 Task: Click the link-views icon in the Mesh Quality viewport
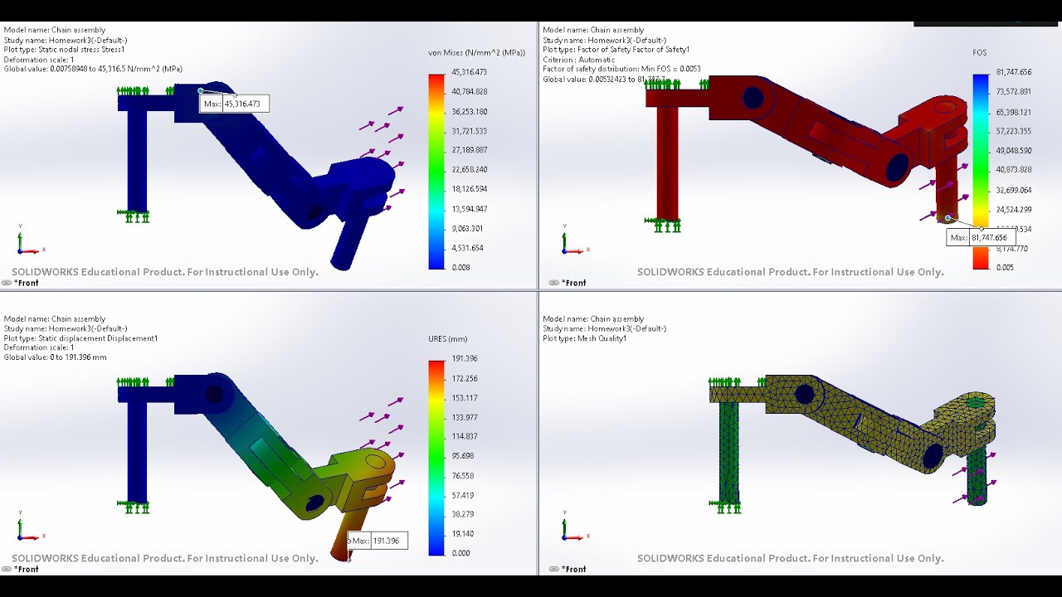[554, 569]
